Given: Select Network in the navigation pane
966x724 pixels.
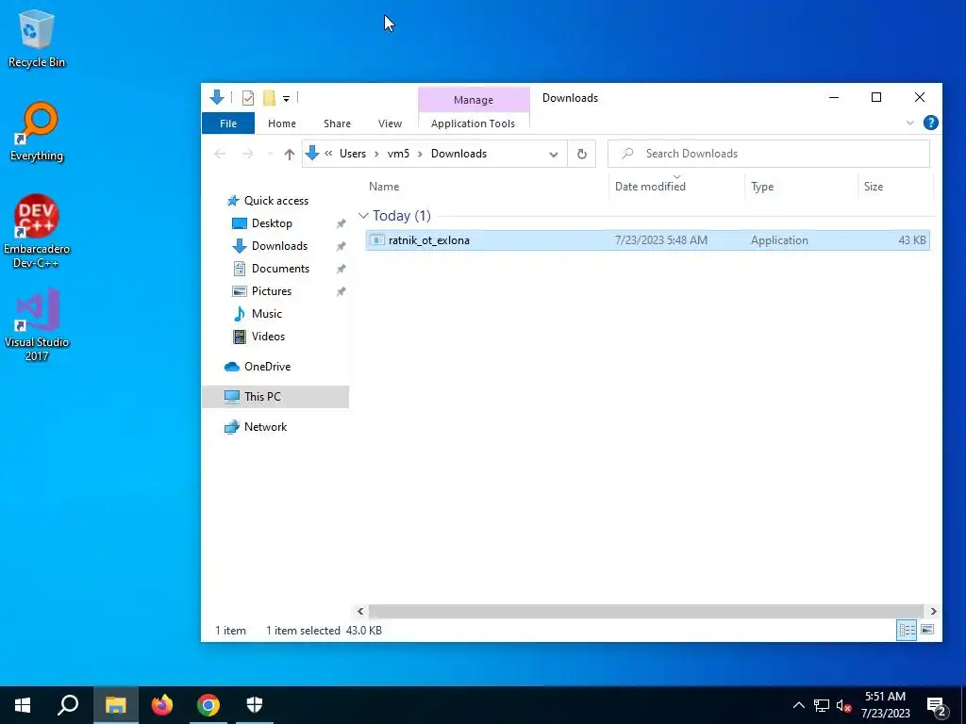Looking at the screenshot, I should (265, 427).
